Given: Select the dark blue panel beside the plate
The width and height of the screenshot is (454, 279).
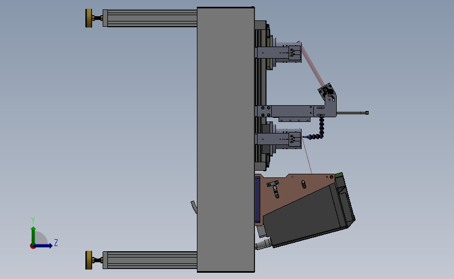Looking at the screenshot, I should point(258,199).
